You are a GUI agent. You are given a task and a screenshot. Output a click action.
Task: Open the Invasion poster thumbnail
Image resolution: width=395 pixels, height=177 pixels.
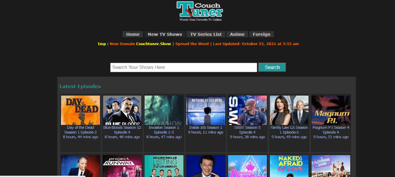pyautogui.click(x=164, y=110)
